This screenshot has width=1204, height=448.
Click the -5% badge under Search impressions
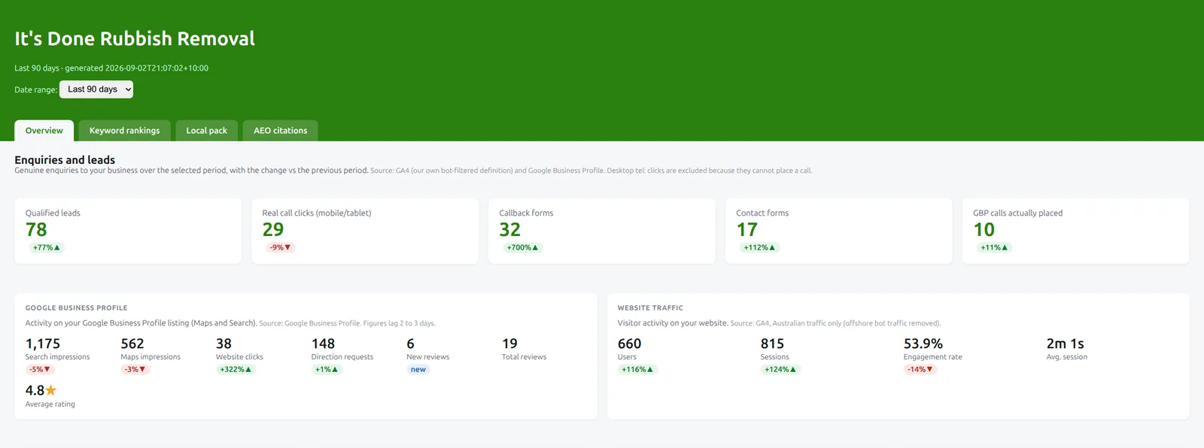[x=40, y=369]
